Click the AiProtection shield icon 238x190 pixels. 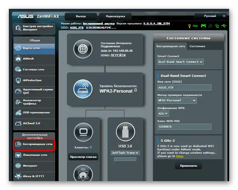pyautogui.click(x=18, y=80)
